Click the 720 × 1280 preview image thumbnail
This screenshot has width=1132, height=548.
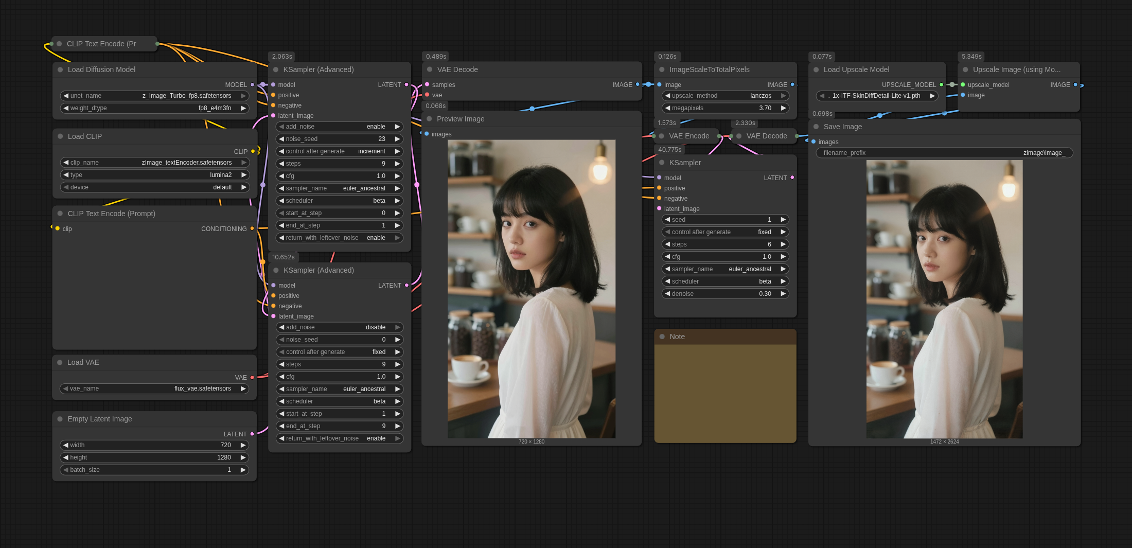531,289
